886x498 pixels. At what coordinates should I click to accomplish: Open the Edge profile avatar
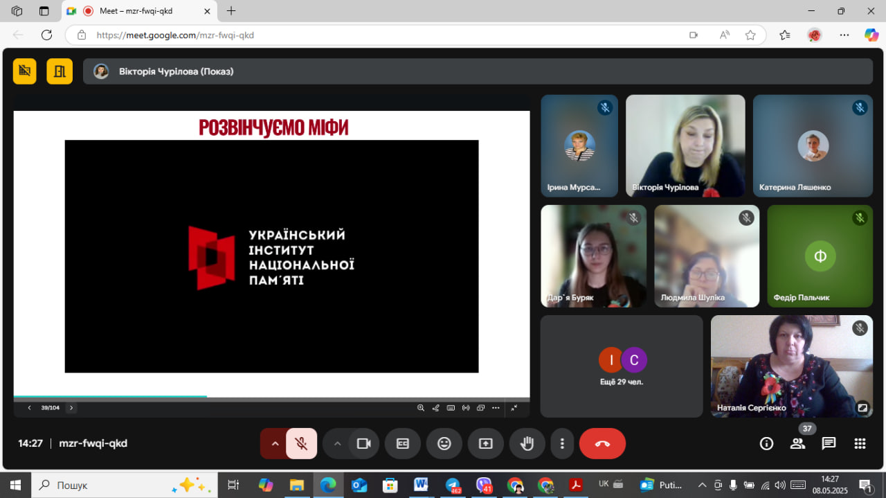pos(815,35)
